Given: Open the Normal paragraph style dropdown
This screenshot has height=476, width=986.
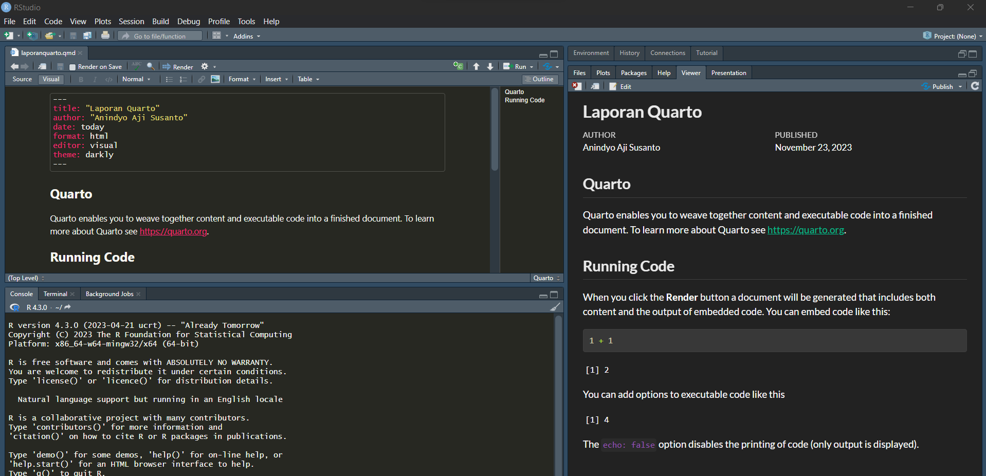Looking at the screenshot, I should (x=136, y=79).
